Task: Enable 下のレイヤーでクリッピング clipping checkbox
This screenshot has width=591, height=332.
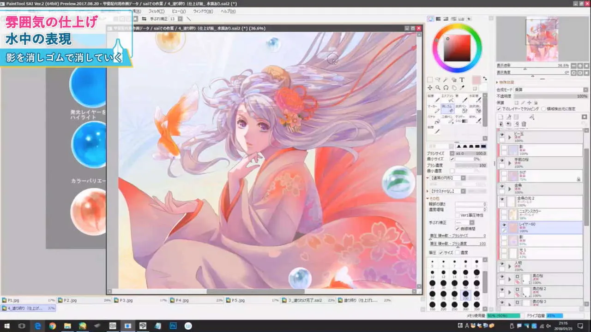Action: pyautogui.click(x=499, y=109)
